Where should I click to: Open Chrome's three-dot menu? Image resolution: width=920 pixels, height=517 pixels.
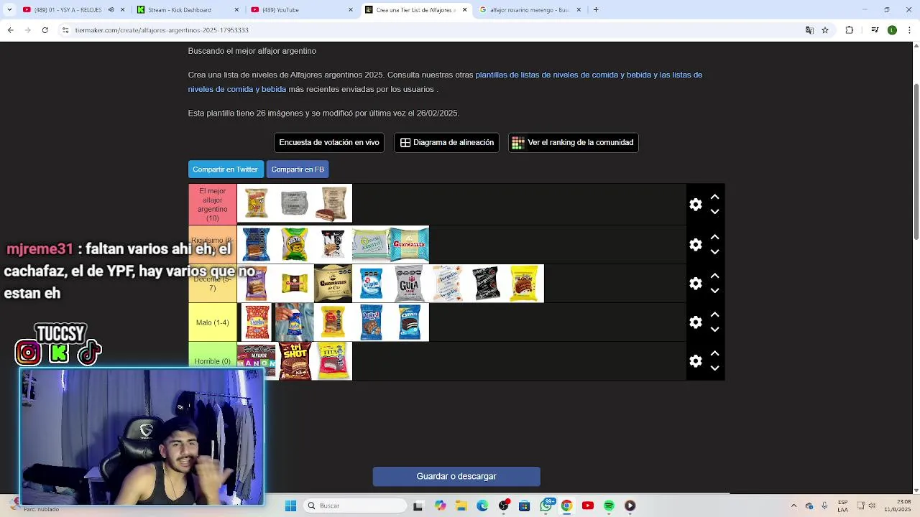click(908, 30)
